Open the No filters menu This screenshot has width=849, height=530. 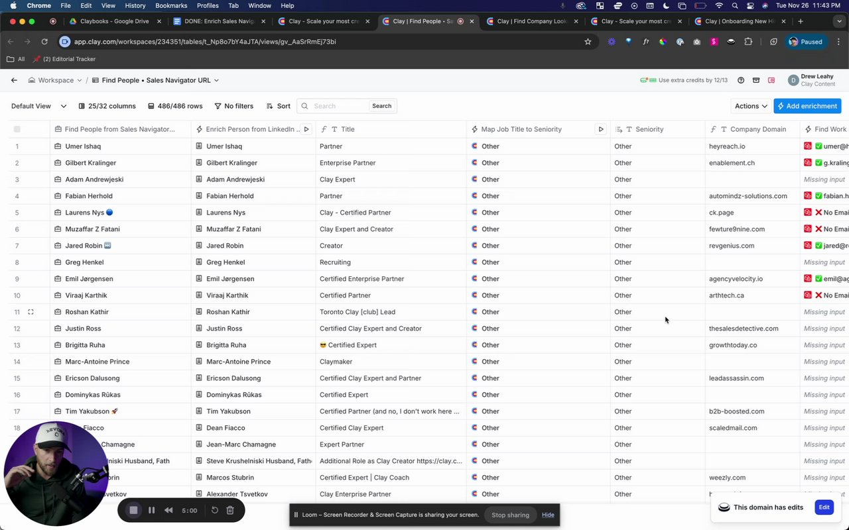pos(233,106)
